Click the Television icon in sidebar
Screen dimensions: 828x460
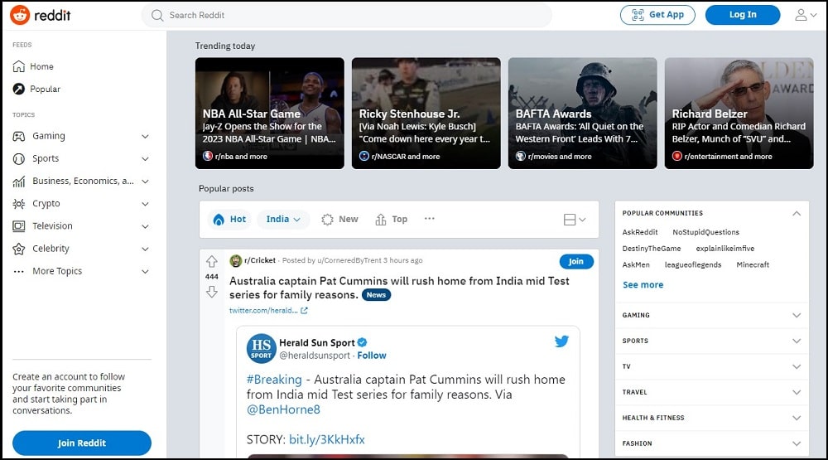18,226
